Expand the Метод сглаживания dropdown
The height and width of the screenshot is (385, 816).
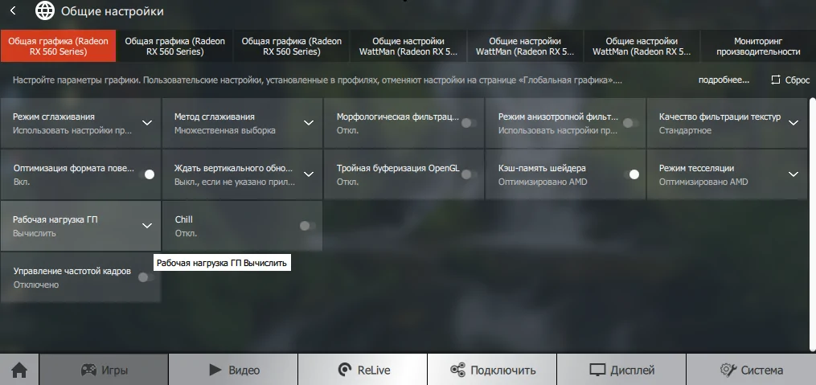coord(309,123)
